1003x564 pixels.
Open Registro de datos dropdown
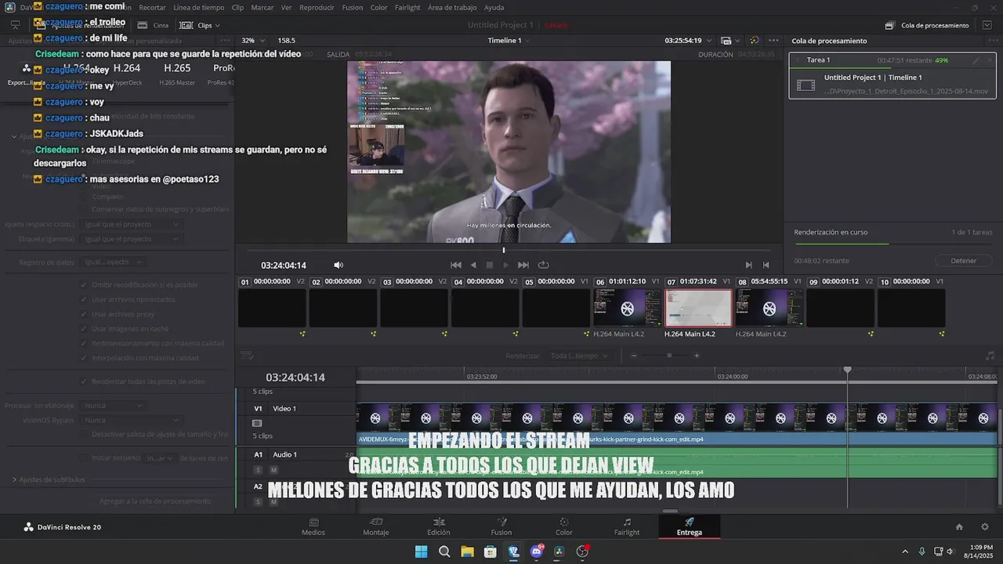[x=114, y=262]
